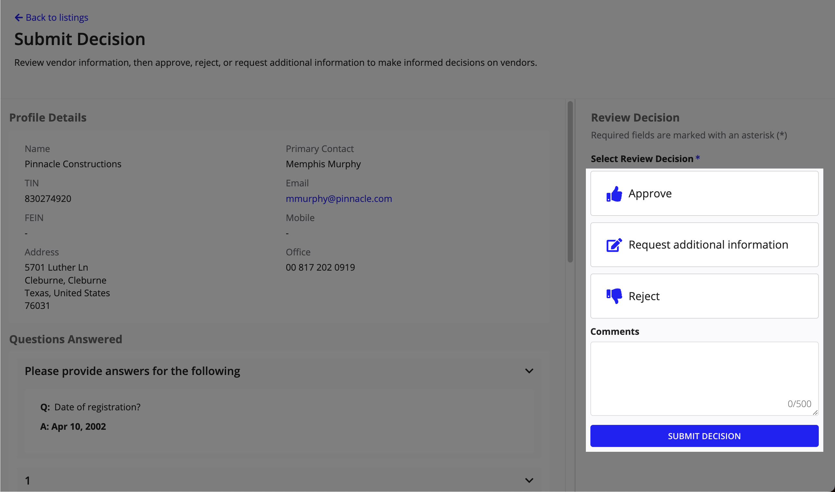835x492 pixels.
Task: Click office number 00 817 202 0919
Action: pos(320,267)
